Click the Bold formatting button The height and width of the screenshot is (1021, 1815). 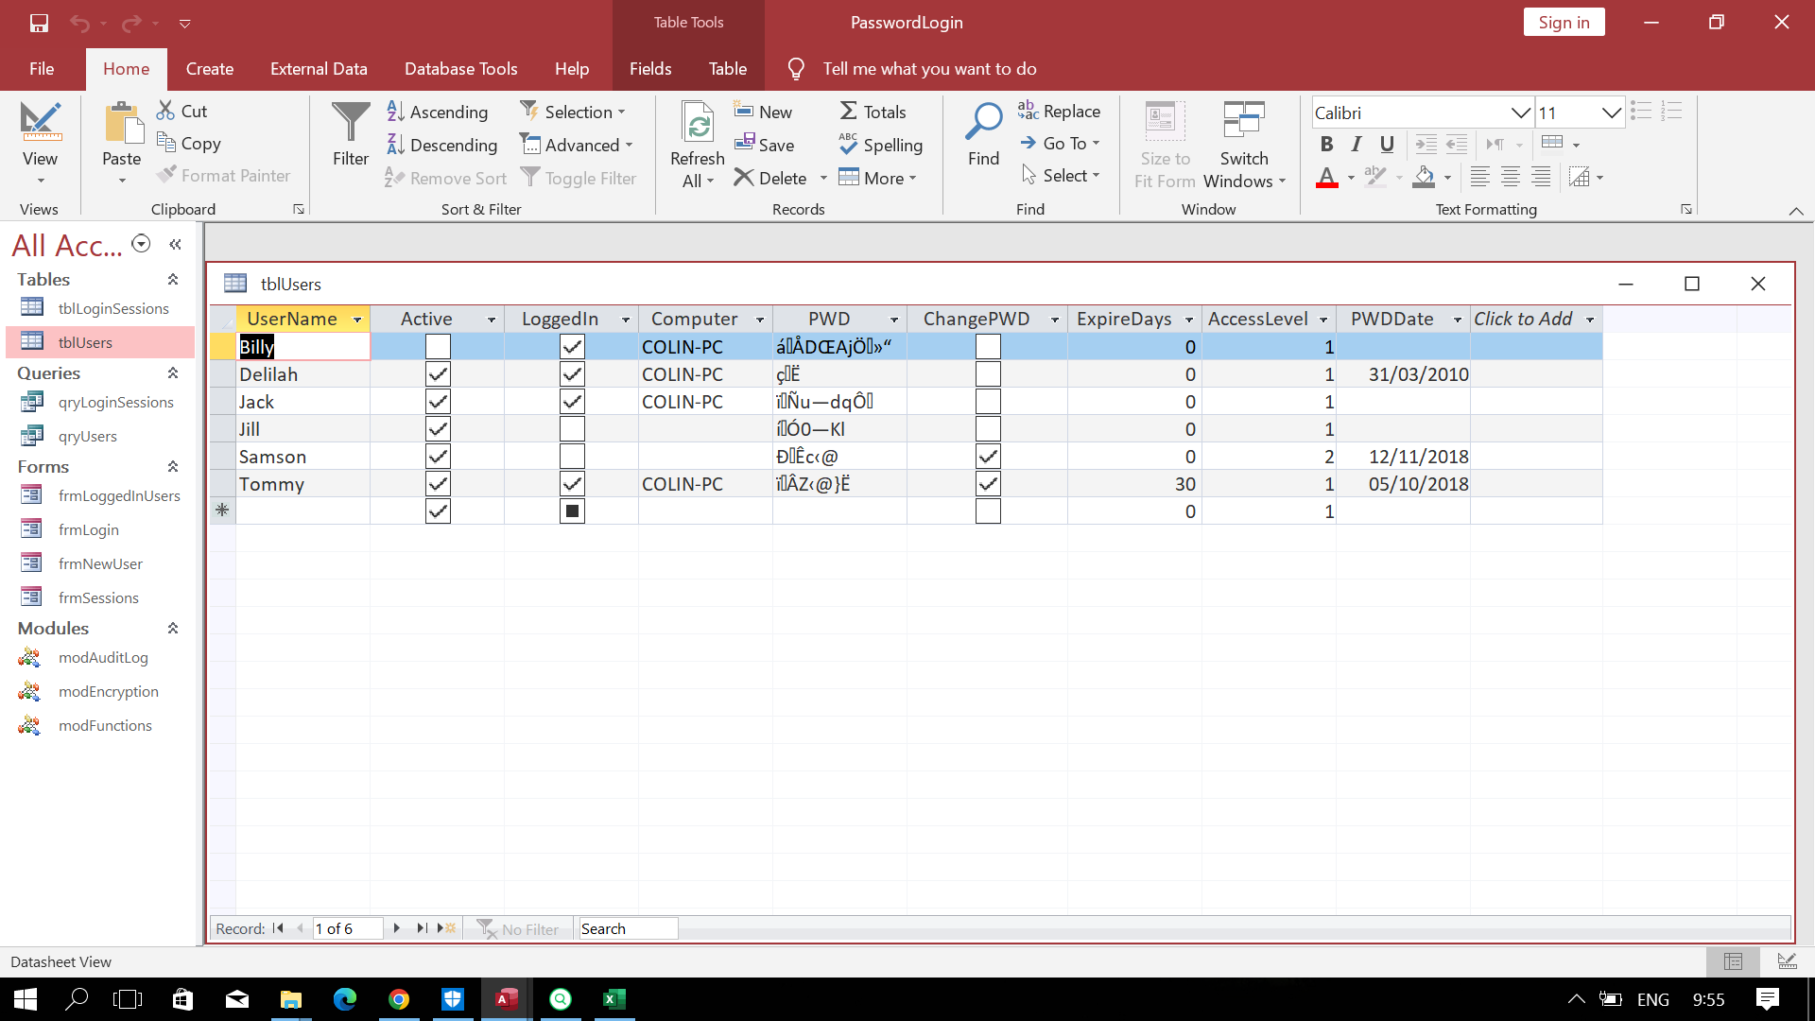1326,144
